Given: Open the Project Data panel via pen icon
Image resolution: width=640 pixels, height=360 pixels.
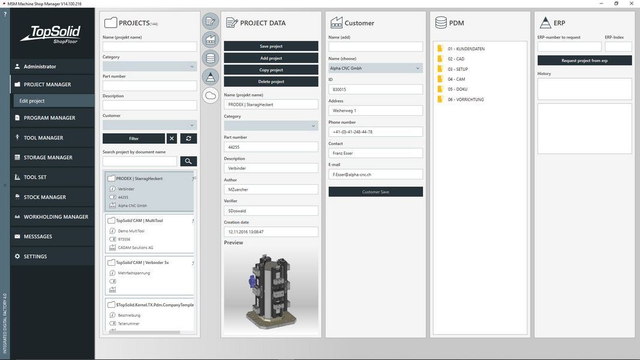Looking at the screenshot, I should (x=210, y=21).
